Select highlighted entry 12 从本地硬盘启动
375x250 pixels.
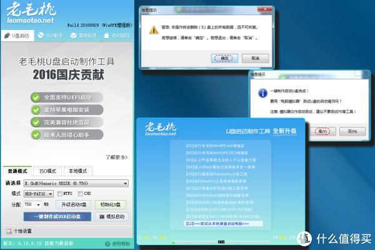(223, 224)
